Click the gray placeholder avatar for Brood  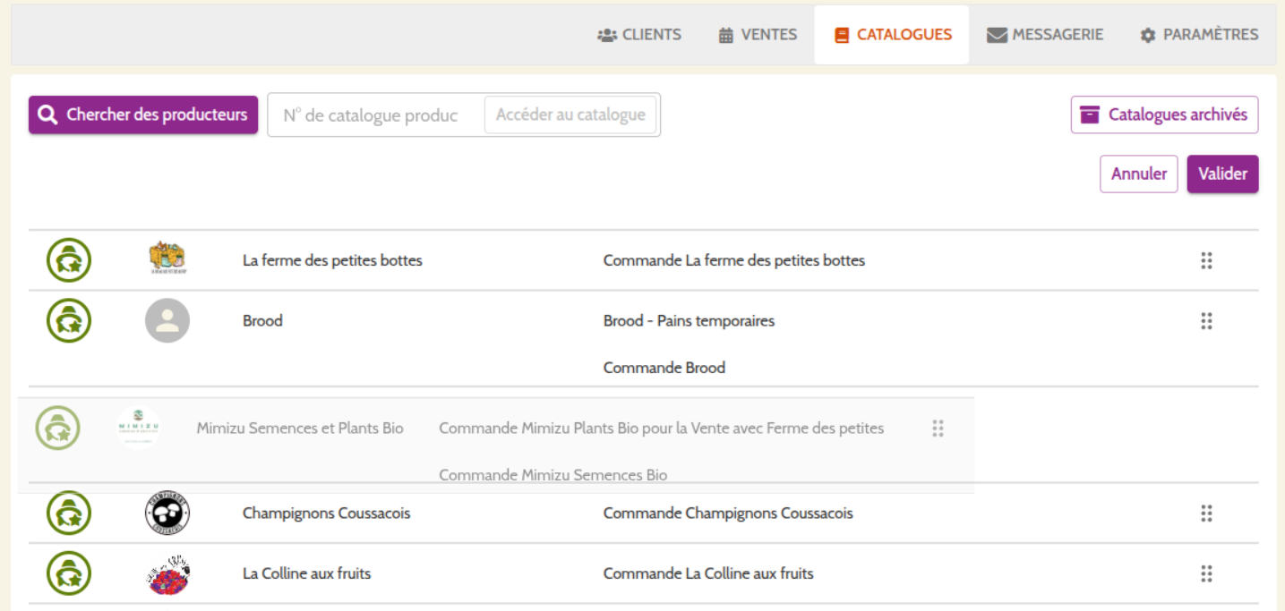(167, 320)
